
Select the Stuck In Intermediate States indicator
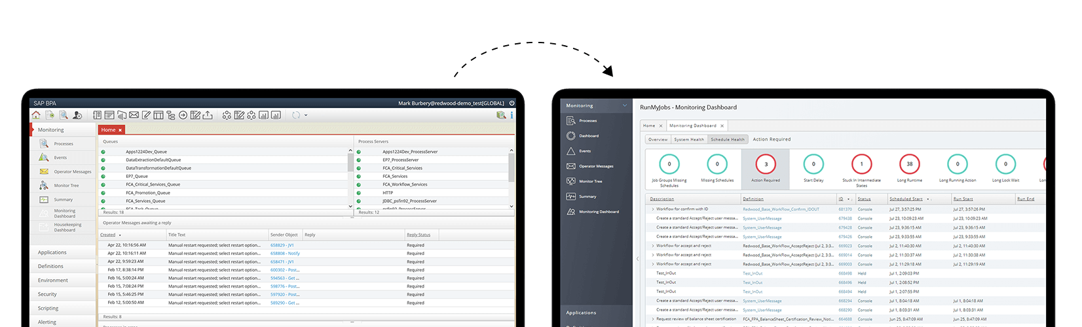tap(861, 164)
